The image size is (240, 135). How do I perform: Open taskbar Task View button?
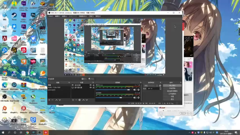coord(21,133)
